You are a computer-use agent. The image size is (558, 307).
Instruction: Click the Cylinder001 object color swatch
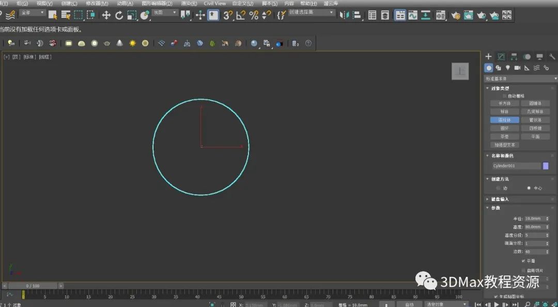tap(546, 166)
